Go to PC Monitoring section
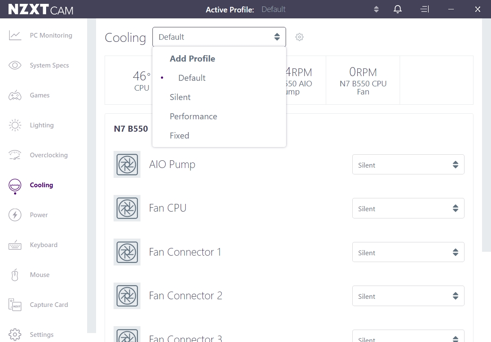 51,35
